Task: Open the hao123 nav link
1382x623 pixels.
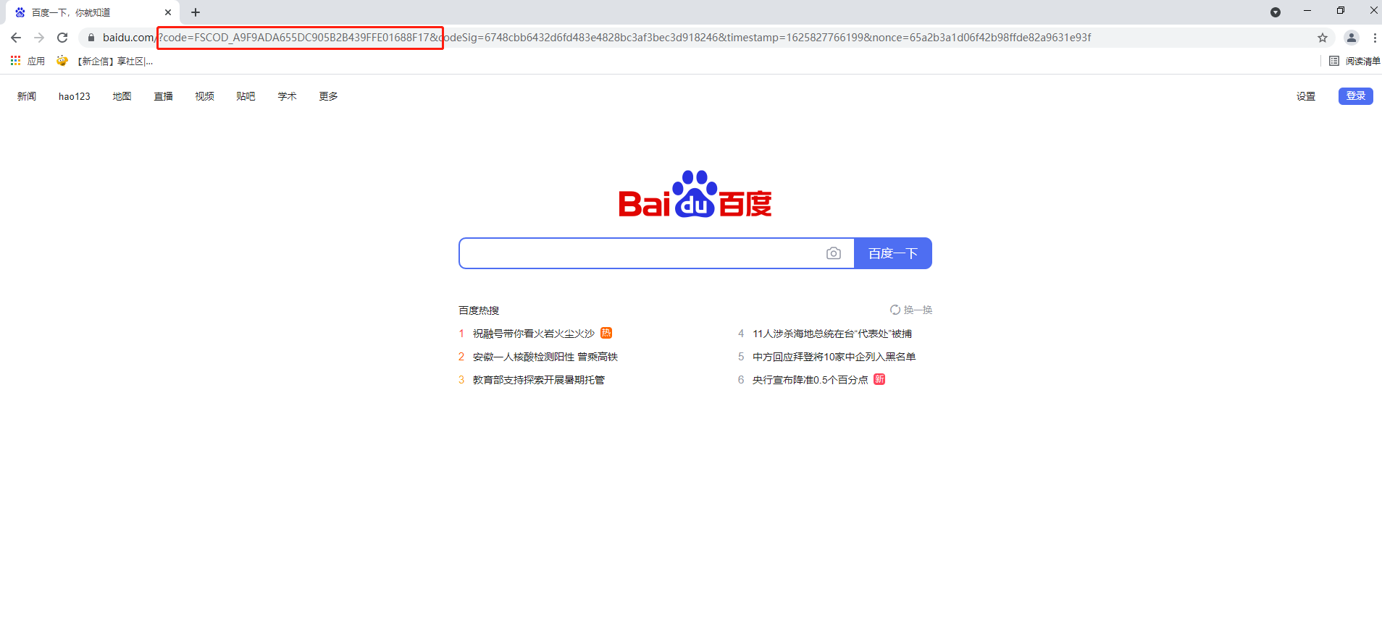Action: pos(75,96)
